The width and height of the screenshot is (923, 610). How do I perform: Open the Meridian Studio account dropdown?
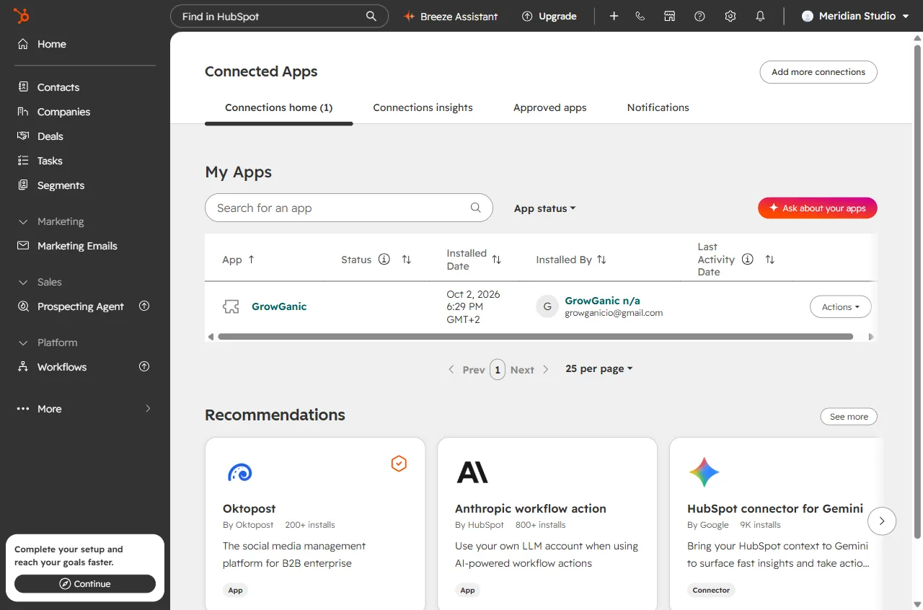[855, 16]
